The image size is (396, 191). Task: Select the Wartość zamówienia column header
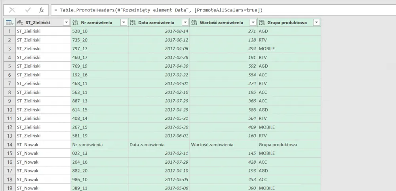click(x=221, y=23)
